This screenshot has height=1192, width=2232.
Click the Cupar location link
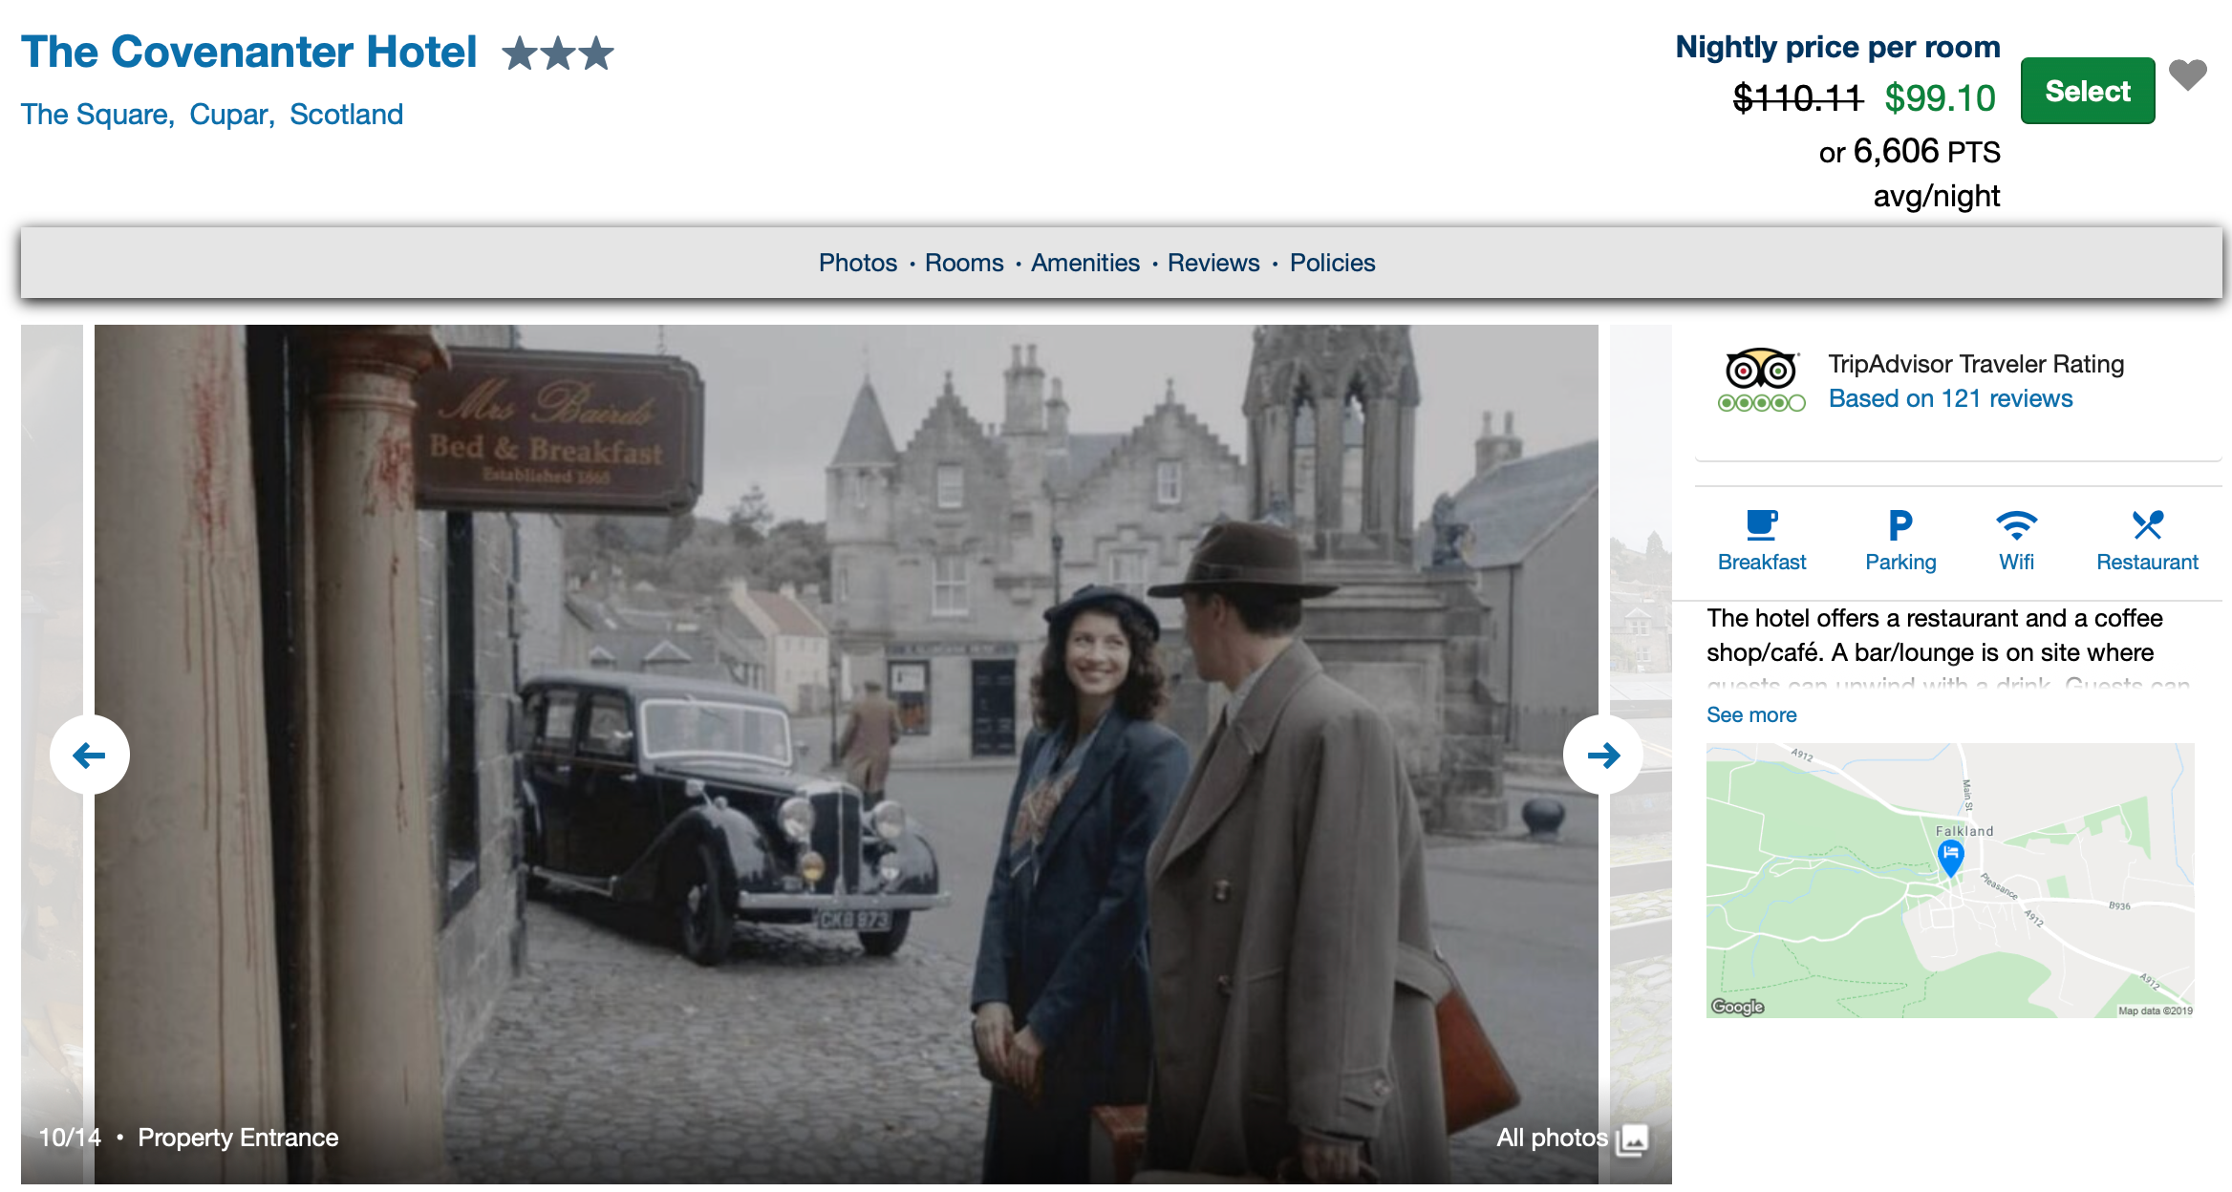click(232, 115)
